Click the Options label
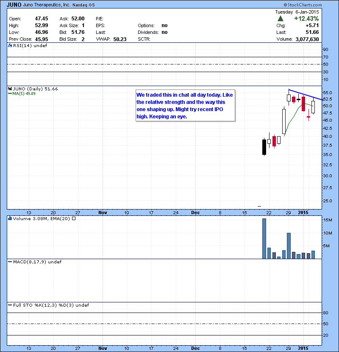The width and height of the screenshot is (339, 352). (146, 25)
